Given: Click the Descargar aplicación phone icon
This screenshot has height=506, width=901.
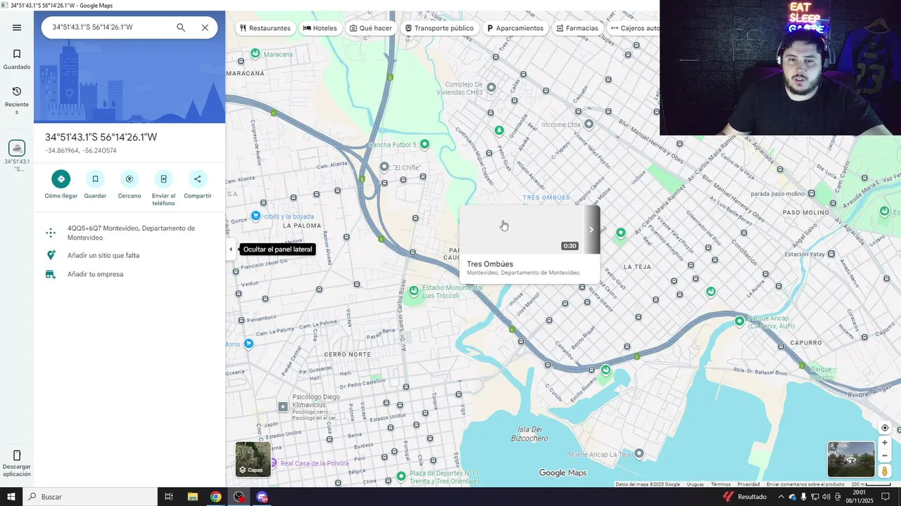Looking at the screenshot, I should (17, 455).
